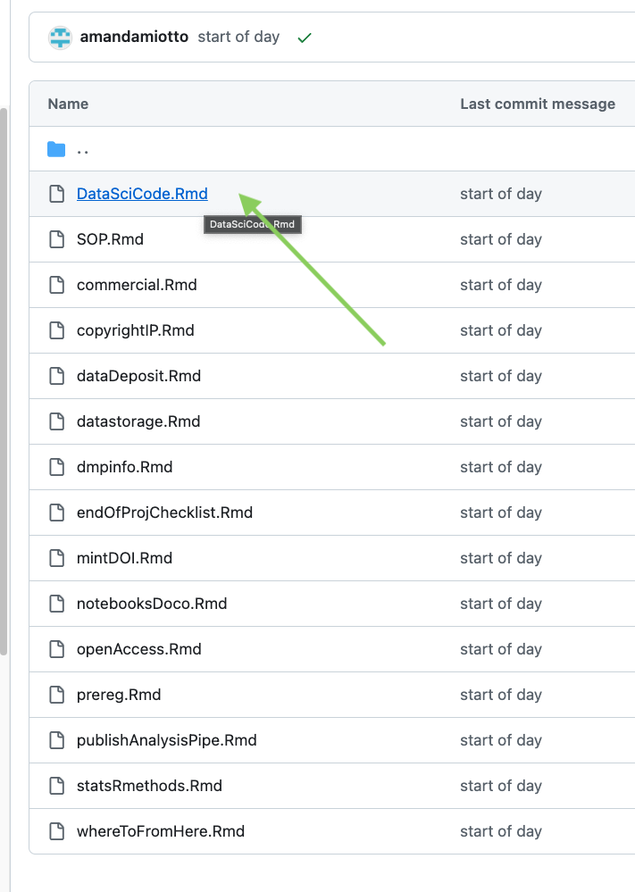Open the endOfProjChecklist.Rmd file entry
Image resolution: width=635 pixels, height=892 pixels.
164,513
